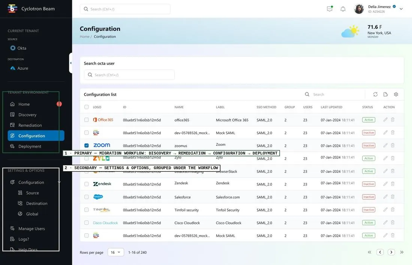The height and width of the screenshot is (265, 412).
Task: Open the rows per page dropdown
Action: tap(116, 252)
